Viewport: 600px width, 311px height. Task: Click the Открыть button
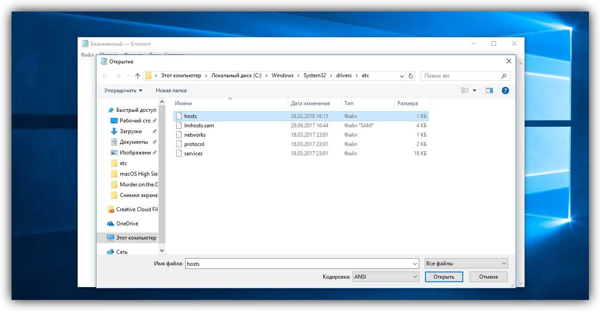(444, 277)
